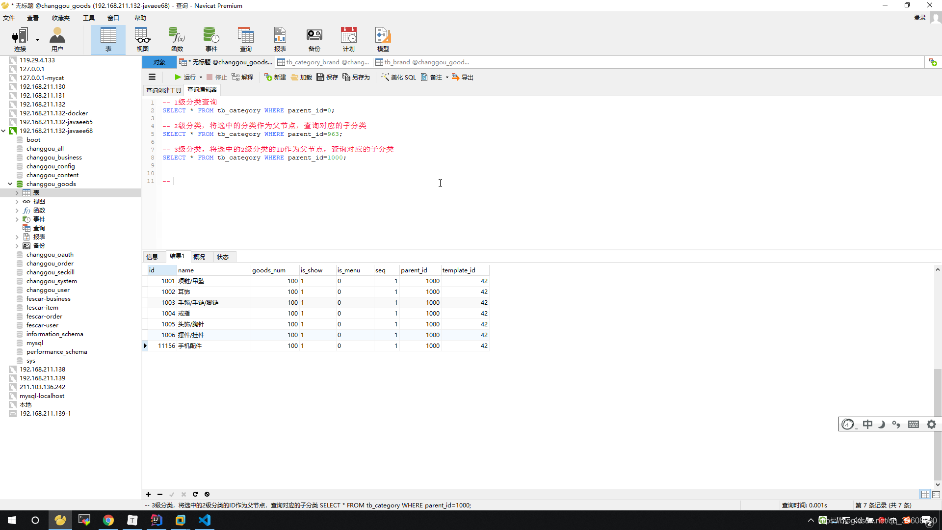
Task: Open the Status (状态) result tab
Action: [x=223, y=257]
